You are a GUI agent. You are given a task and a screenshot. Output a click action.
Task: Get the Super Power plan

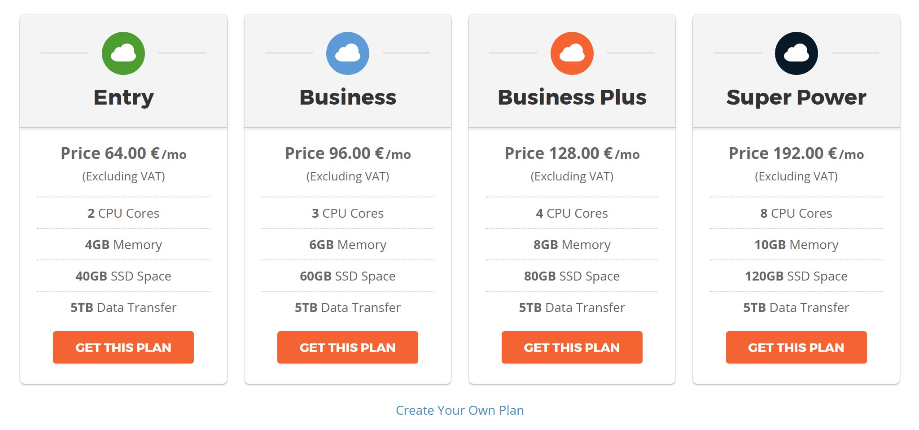click(x=796, y=347)
